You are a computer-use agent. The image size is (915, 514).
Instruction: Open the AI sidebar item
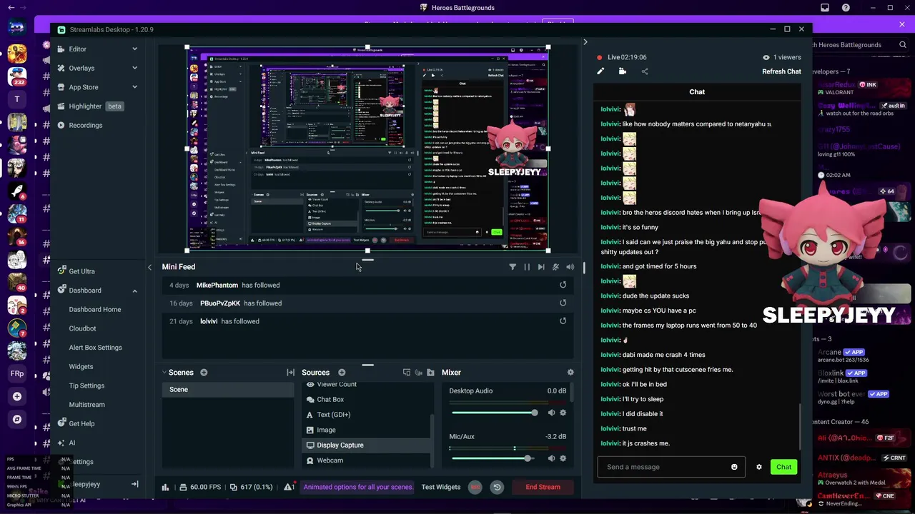pos(71,443)
